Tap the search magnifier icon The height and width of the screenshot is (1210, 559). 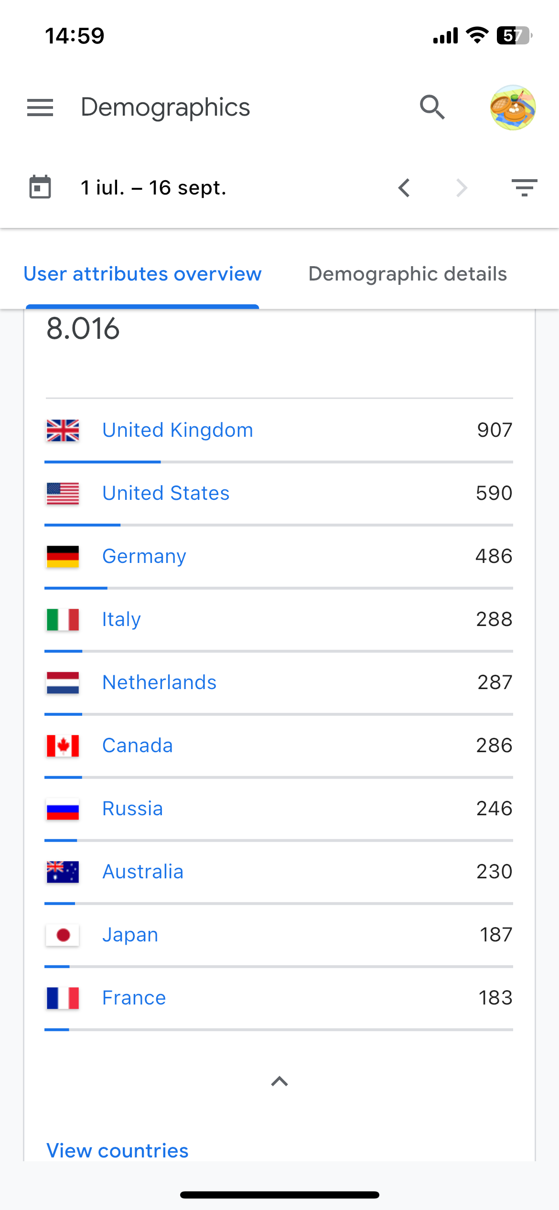pyautogui.click(x=432, y=108)
